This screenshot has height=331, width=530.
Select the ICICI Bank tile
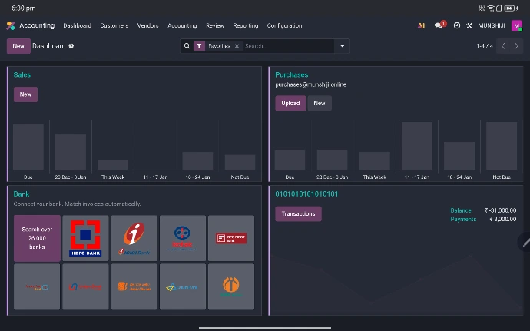pyautogui.click(x=134, y=238)
